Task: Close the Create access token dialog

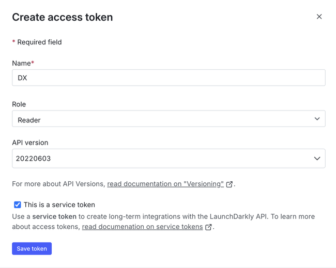Action: [319, 17]
